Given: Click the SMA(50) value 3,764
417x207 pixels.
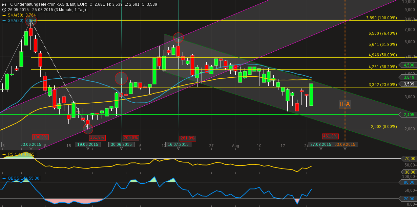Looking at the screenshot, I should (30, 15).
